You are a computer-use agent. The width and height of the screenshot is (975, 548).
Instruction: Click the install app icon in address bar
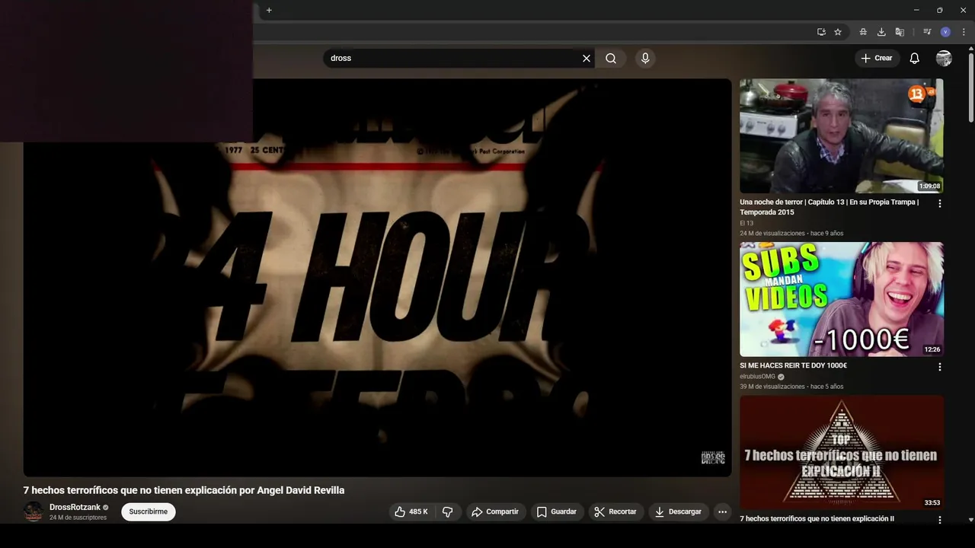click(x=821, y=32)
